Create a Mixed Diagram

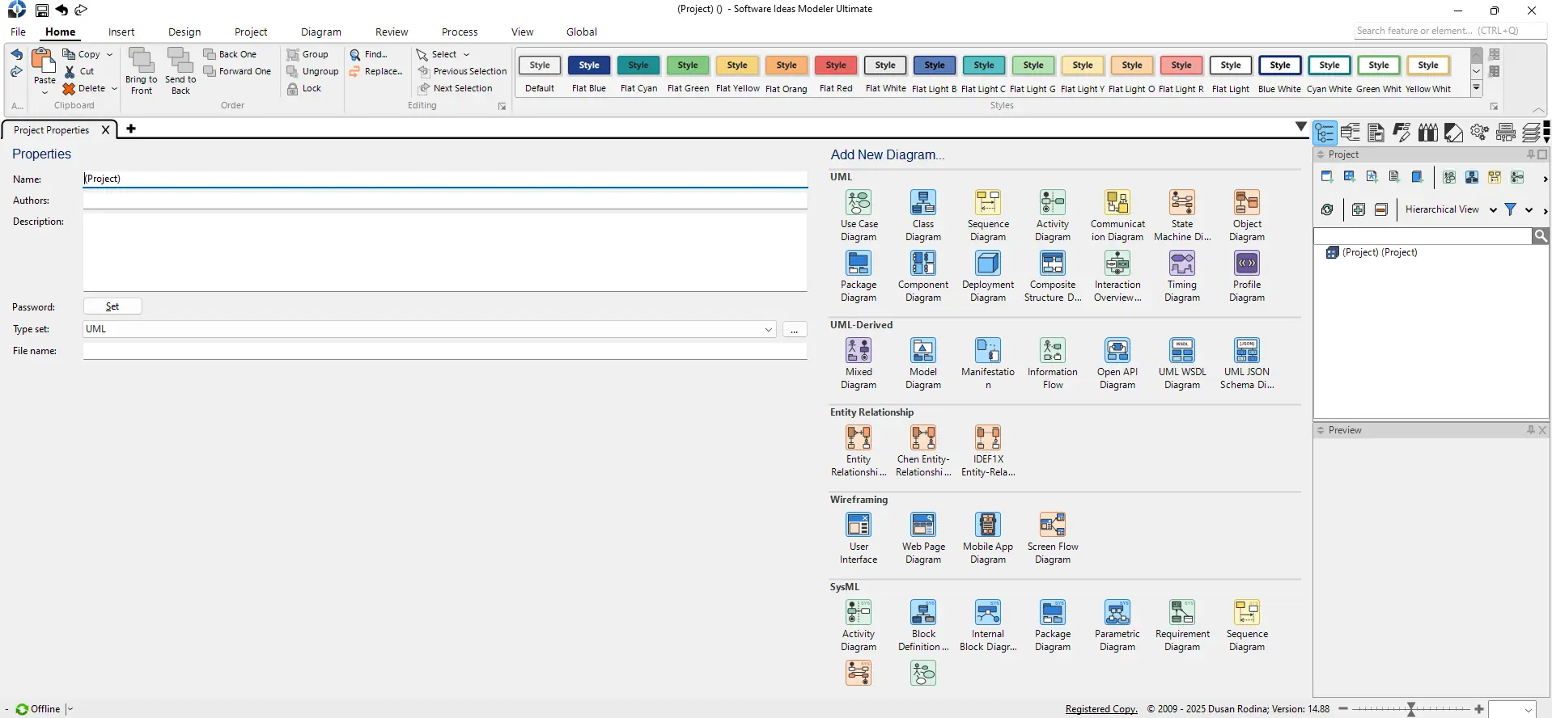[x=859, y=363]
